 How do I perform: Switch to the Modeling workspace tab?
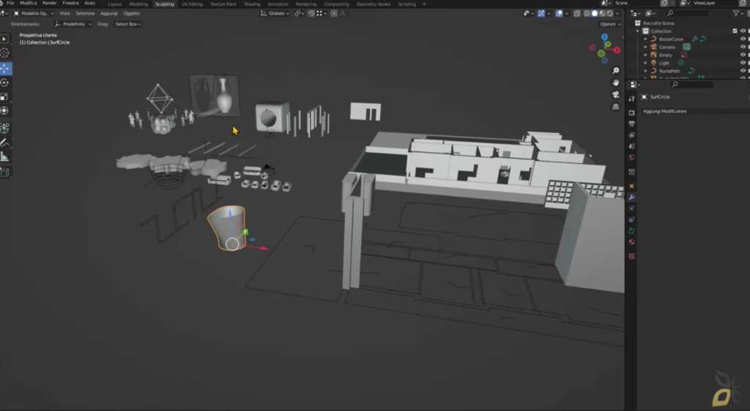[138, 4]
